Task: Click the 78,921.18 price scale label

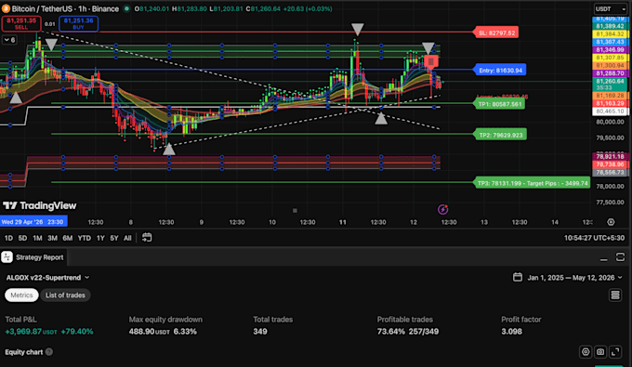Action: coord(610,156)
